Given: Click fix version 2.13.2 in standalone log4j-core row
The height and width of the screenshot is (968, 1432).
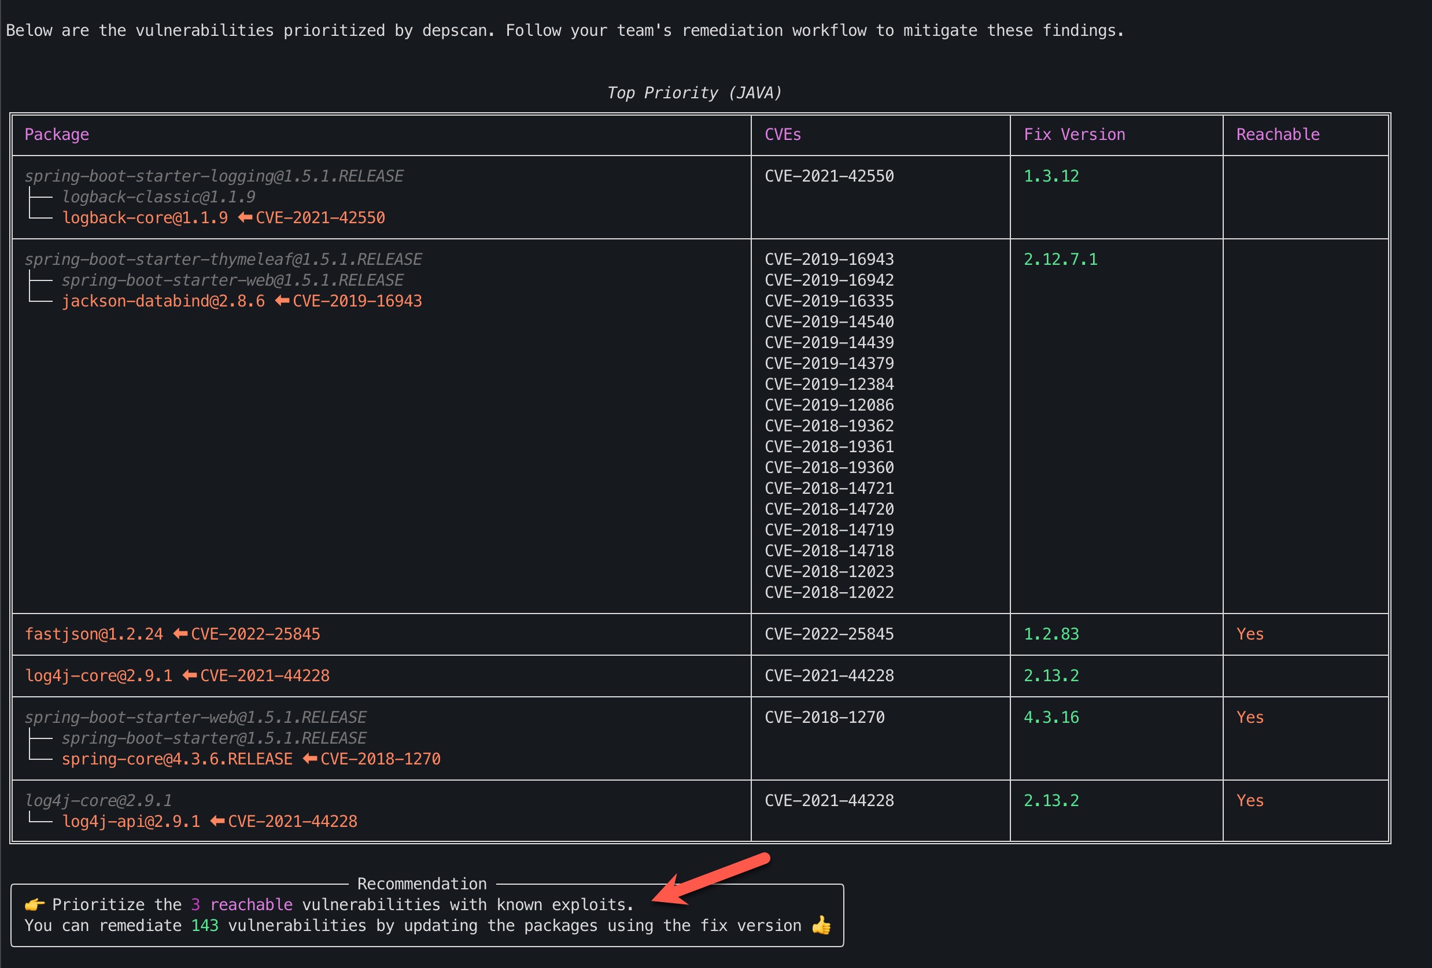Looking at the screenshot, I should tap(1051, 676).
